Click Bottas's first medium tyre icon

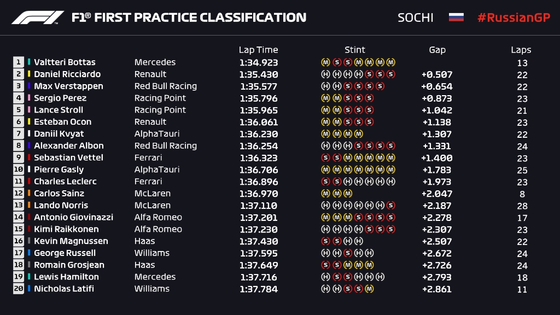(325, 62)
